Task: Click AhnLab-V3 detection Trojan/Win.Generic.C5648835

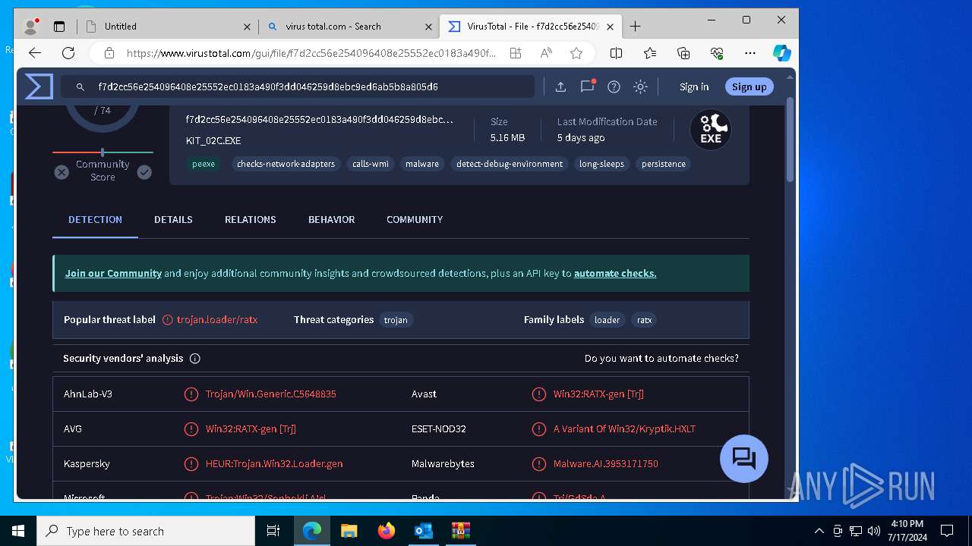Action: (270, 394)
